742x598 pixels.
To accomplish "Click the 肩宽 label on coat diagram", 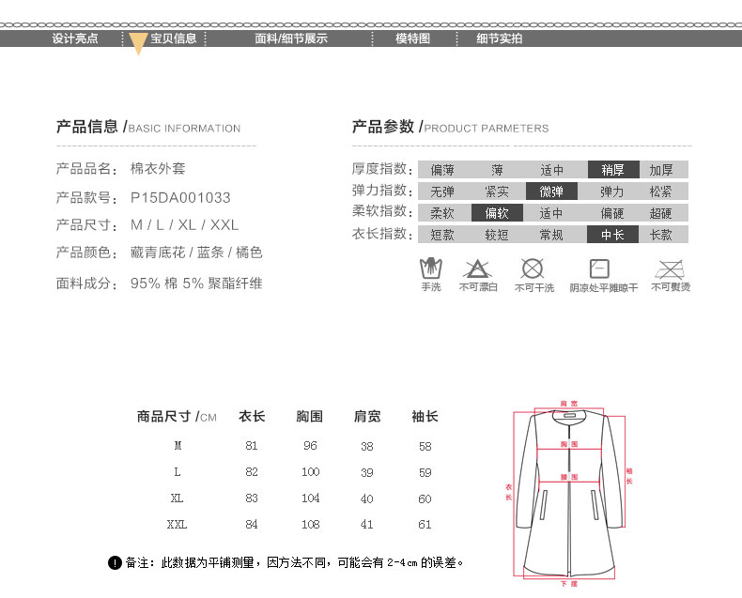I will coord(569,404).
